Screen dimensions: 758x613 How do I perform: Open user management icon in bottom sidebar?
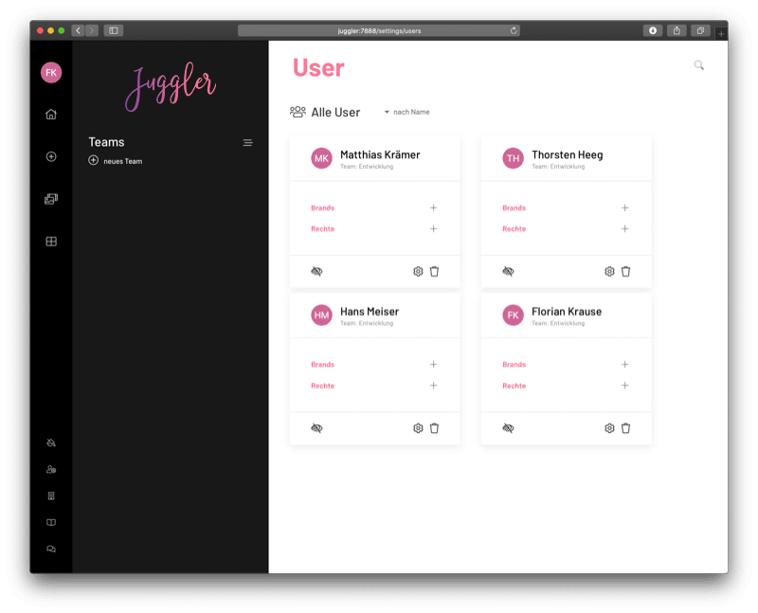pos(51,469)
